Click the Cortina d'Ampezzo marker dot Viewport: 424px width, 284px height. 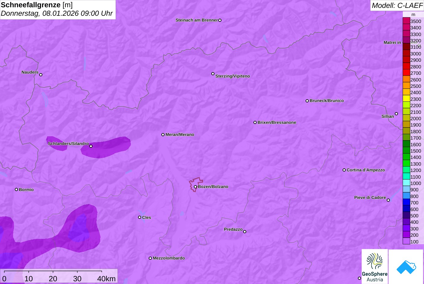344,170
